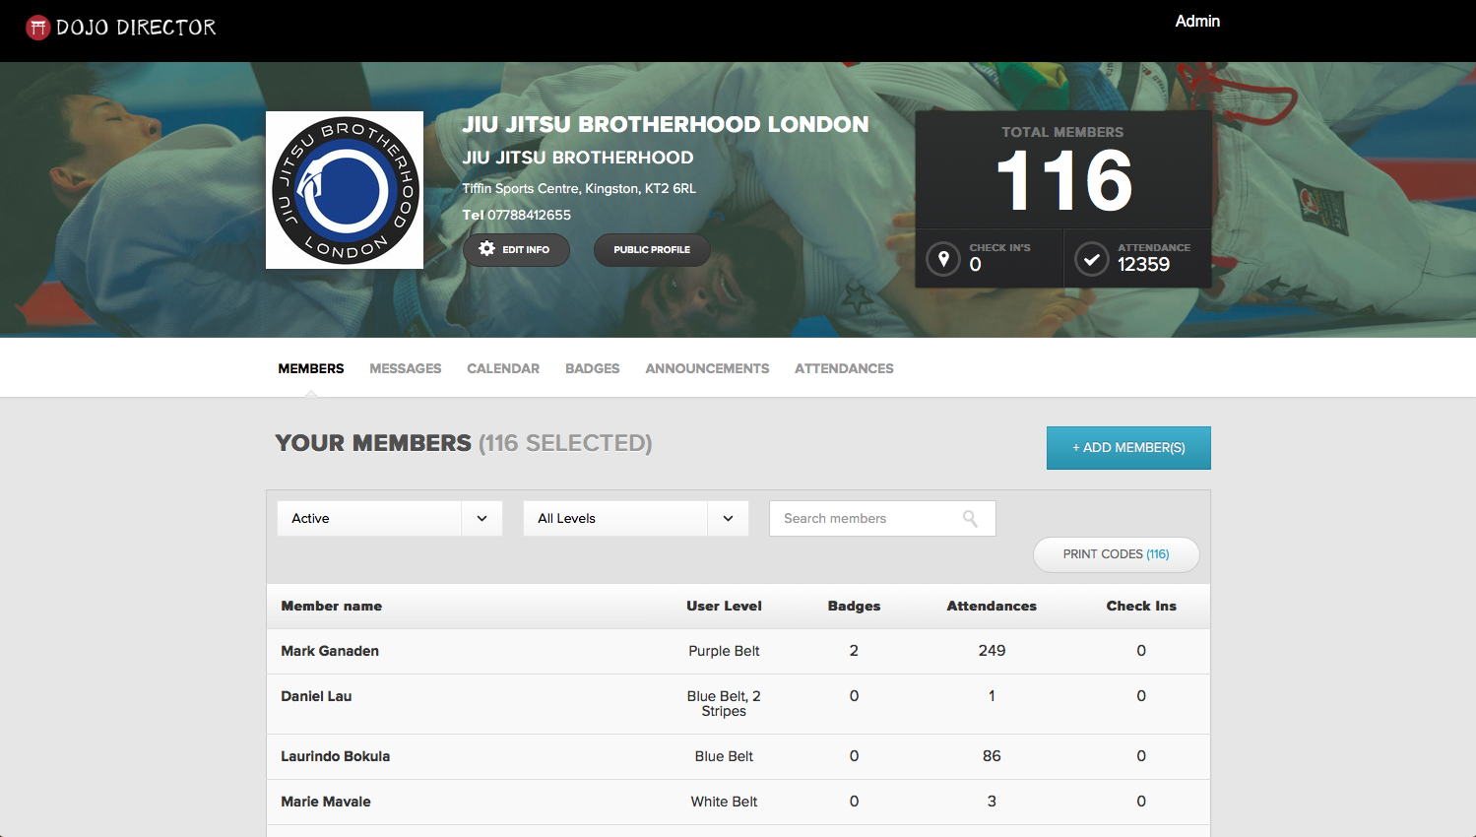Select member Laurindo Bokula

point(336,756)
